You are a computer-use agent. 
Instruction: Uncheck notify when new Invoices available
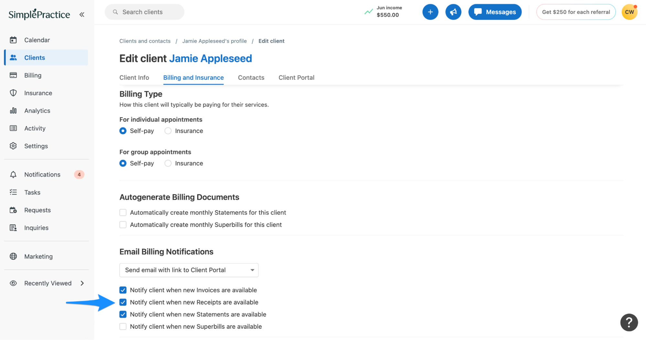coord(123,290)
